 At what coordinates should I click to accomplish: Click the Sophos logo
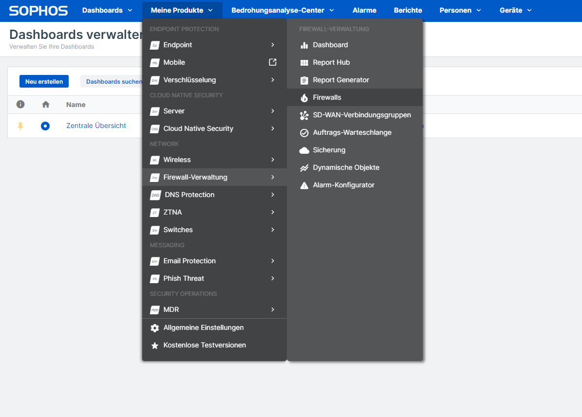coord(38,10)
